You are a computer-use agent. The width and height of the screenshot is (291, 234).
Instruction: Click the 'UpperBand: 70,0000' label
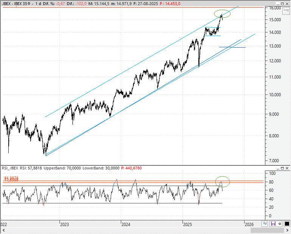click(62, 168)
